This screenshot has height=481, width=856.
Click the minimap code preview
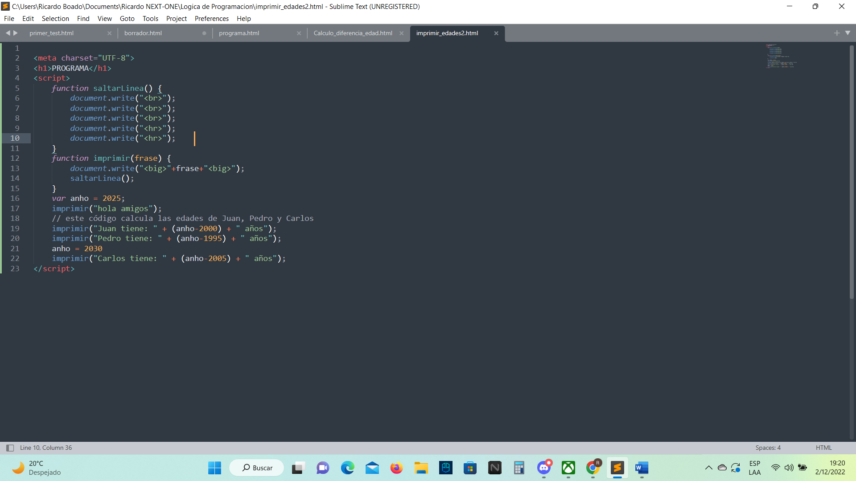coord(781,56)
